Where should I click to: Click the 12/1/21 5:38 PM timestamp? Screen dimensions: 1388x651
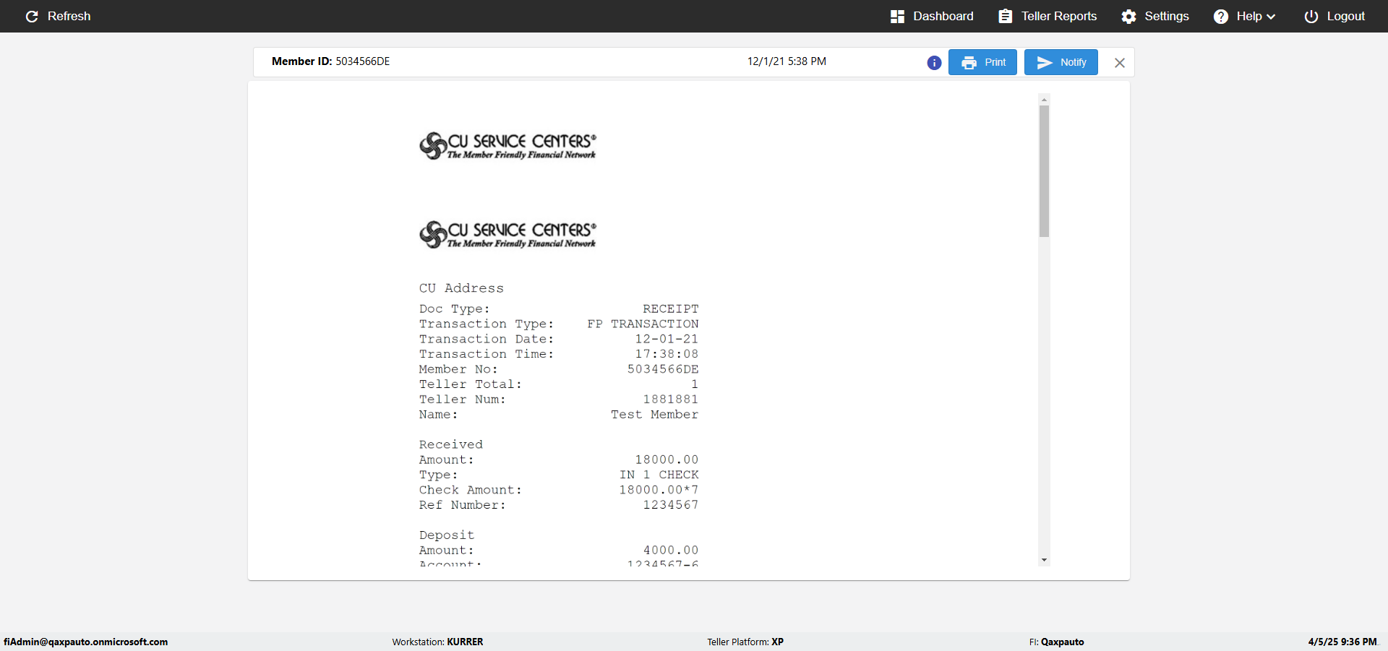(x=787, y=61)
